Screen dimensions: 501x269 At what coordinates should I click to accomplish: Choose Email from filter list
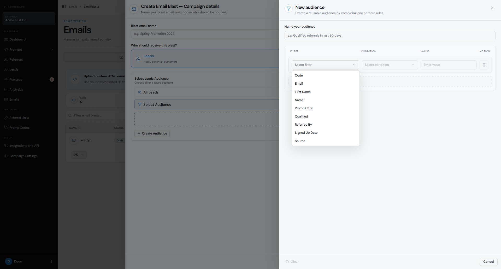pyautogui.click(x=326, y=84)
